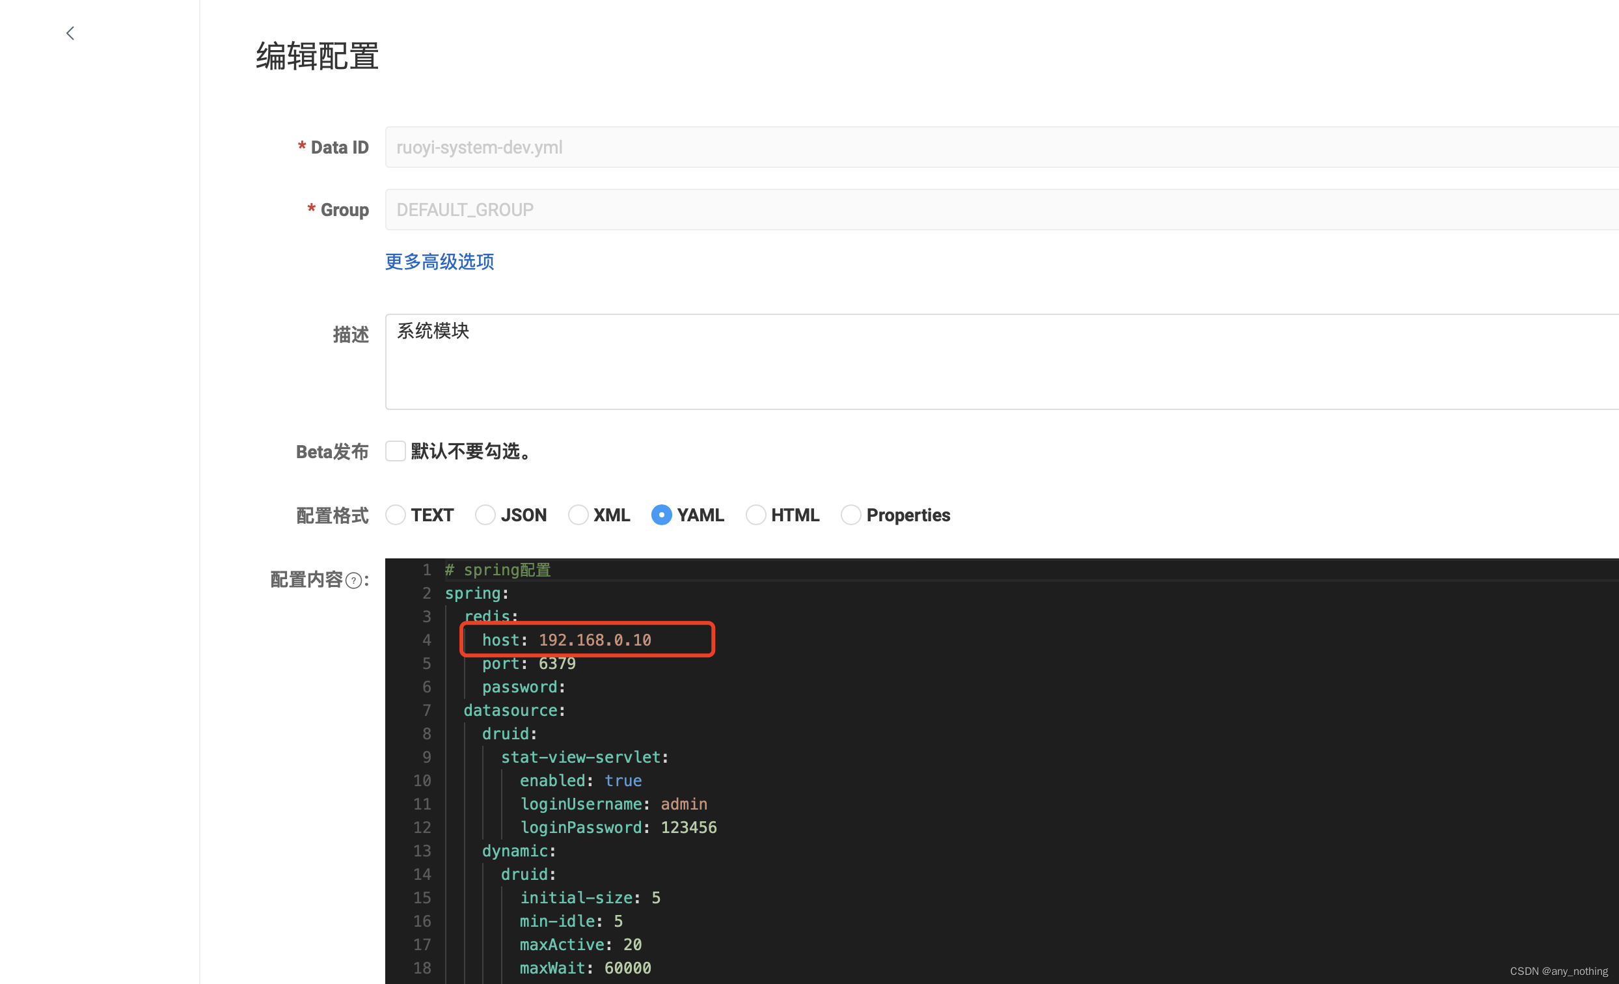Select the YAML configuration format
The width and height of the screenshot is (1619, 984).
[662, 515]
